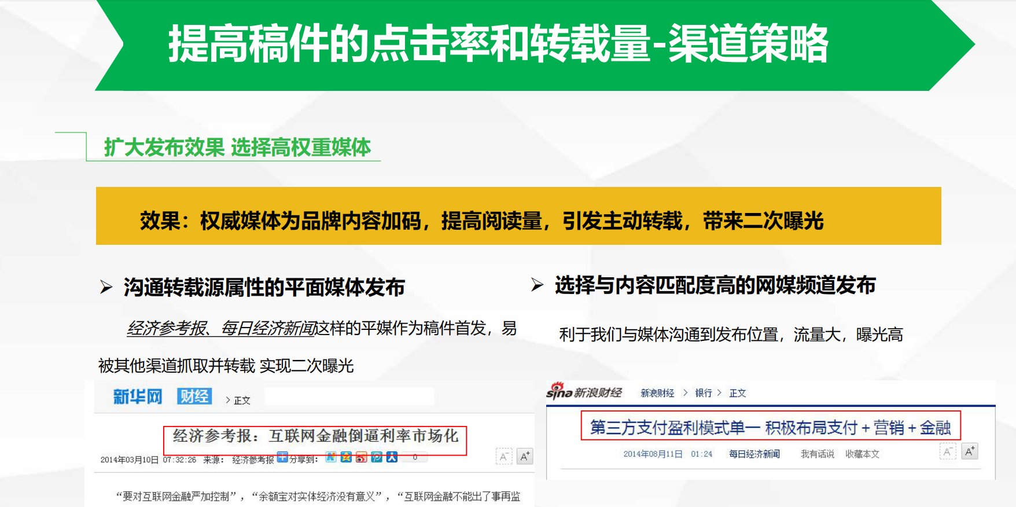Screen dimensions: 1016x507
Task: Go to 新浪财经 breadcrumb link
Action: 657,393
